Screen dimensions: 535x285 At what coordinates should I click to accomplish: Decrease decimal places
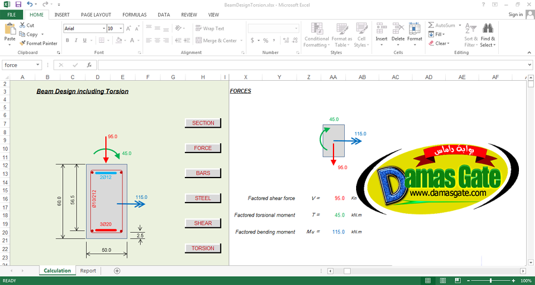pos(295,40)
